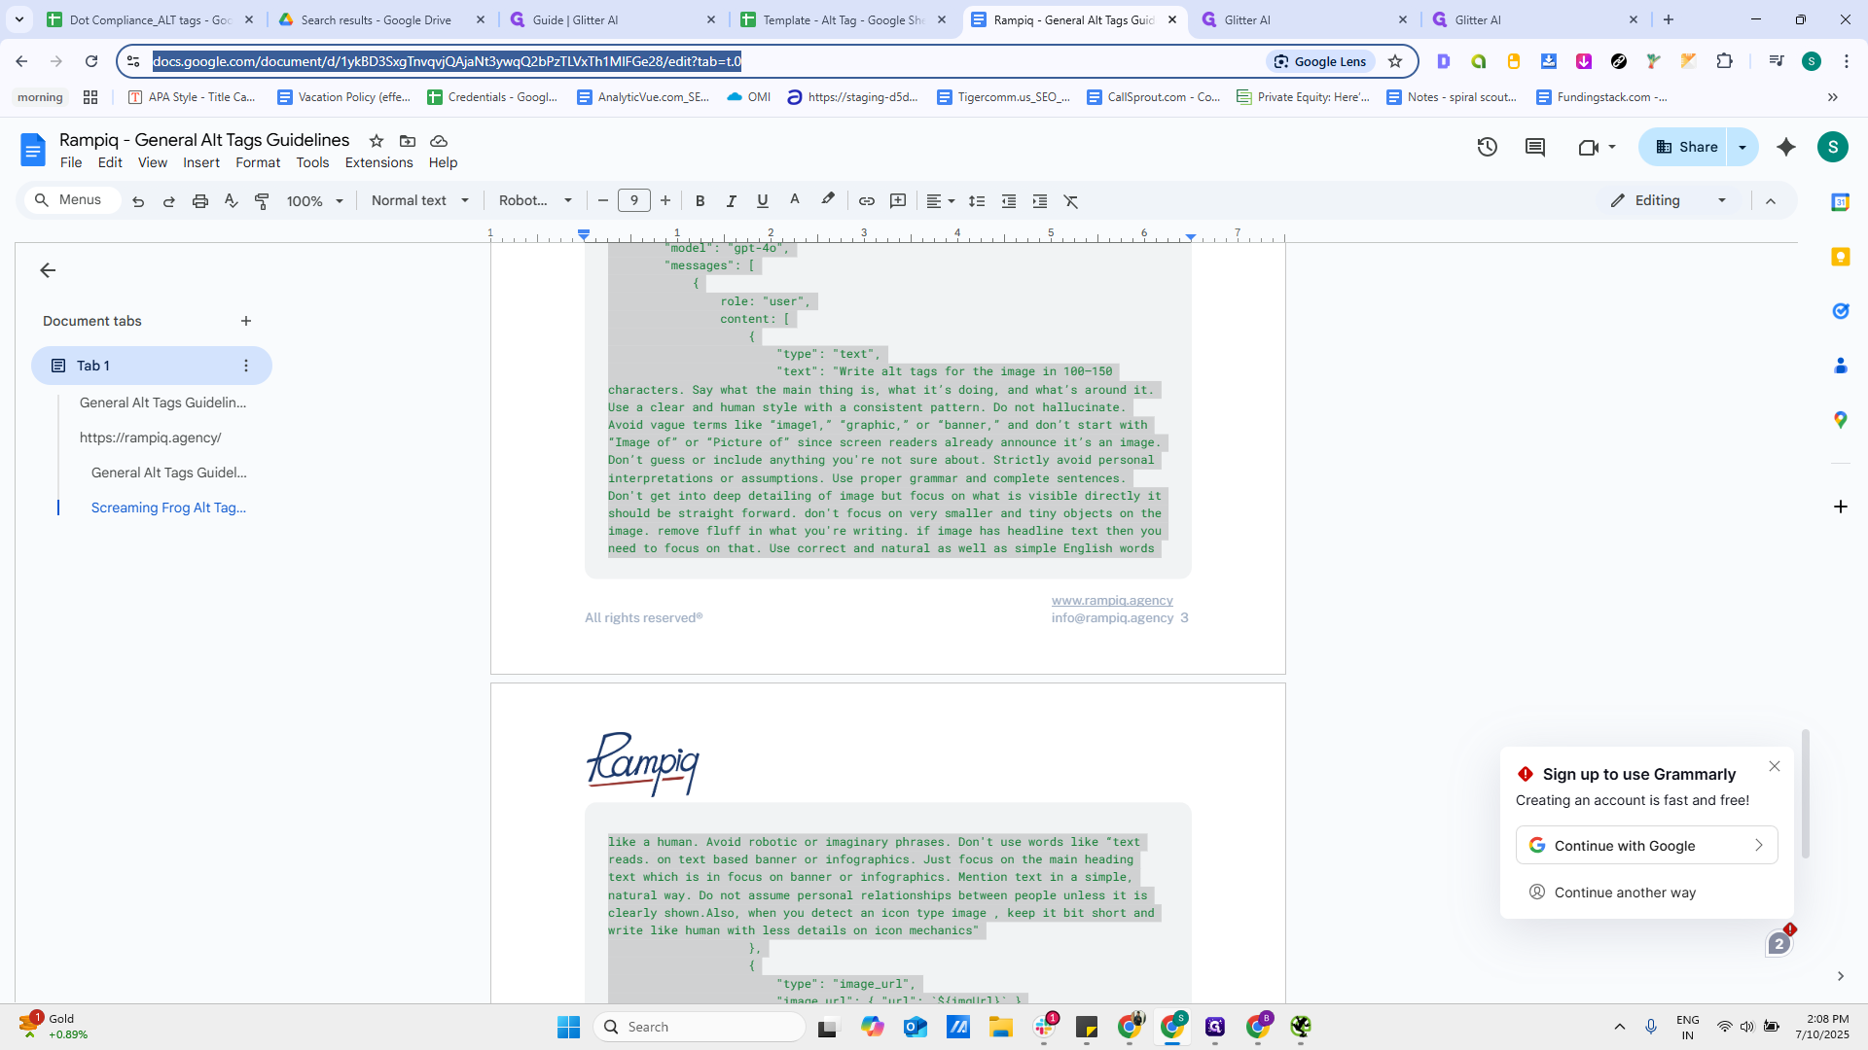Open the text color picker icon
Screen dimensions: 1868x1050
point(795,200)
